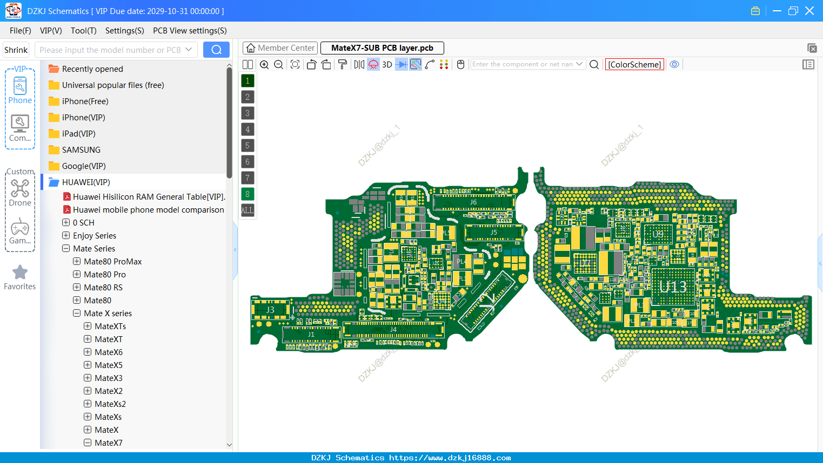This screenshot has width=823, height=463.
Task: Zoom out of the PCB view
Action: [x=279, y=64]
